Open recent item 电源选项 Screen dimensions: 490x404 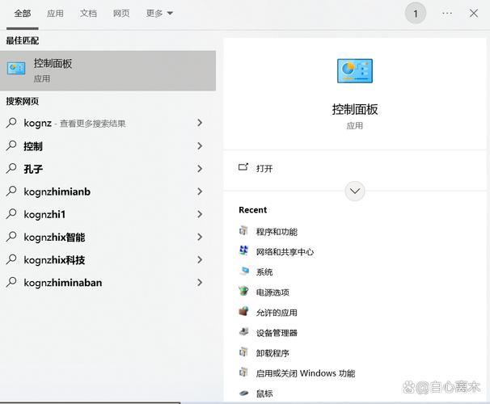(x=272, y=292)
